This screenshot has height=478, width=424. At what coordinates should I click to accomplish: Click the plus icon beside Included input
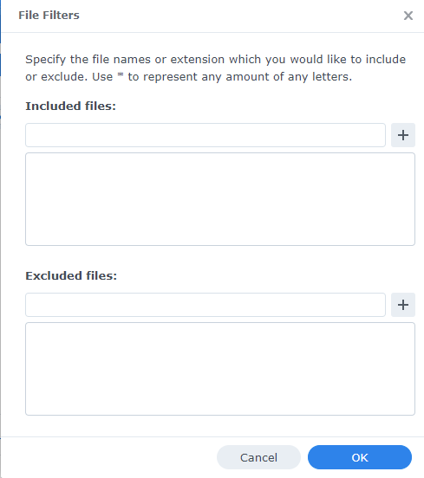[403, 135]
